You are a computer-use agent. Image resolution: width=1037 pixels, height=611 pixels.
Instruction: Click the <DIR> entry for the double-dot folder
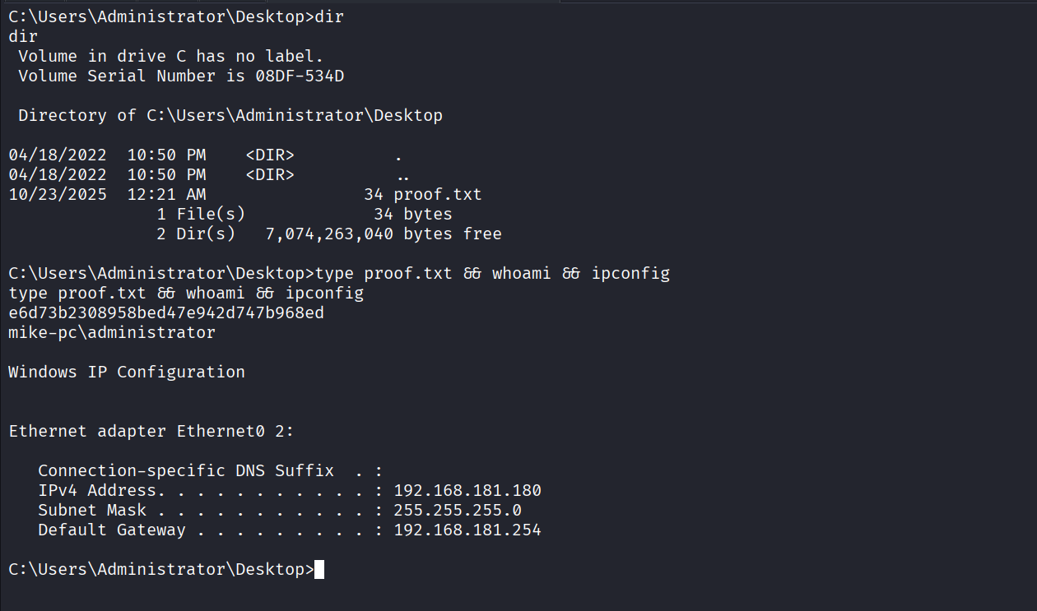270,175
